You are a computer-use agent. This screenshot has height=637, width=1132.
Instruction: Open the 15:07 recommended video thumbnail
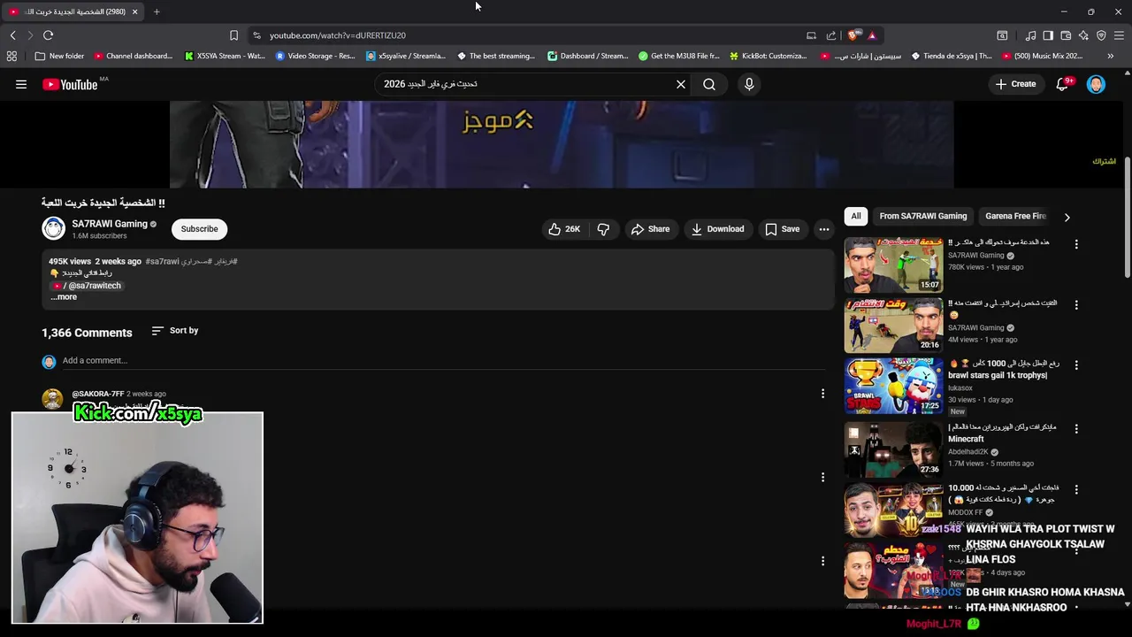point(893,265)
